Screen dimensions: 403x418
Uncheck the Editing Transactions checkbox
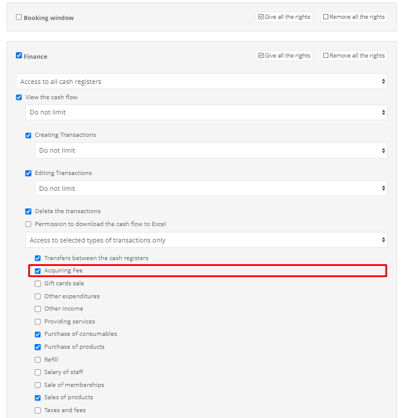coord(28,173)
